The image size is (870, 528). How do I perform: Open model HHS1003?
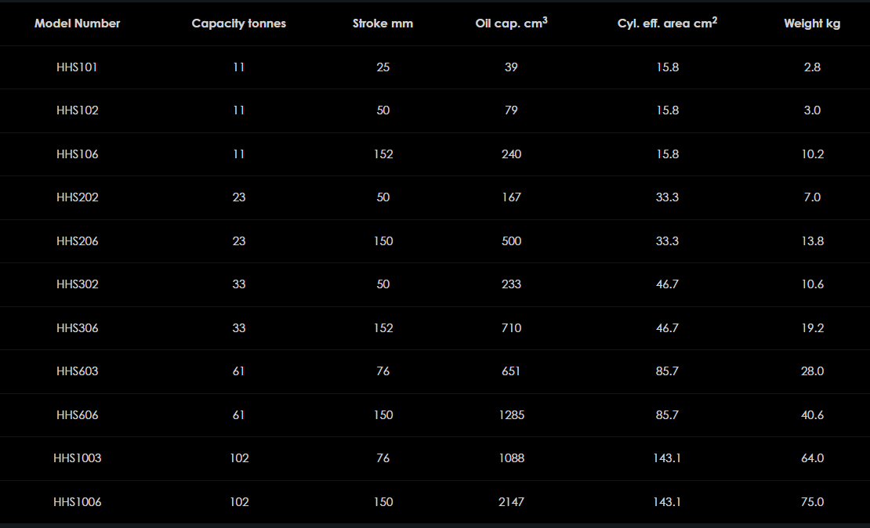click(x=77, y=458)
